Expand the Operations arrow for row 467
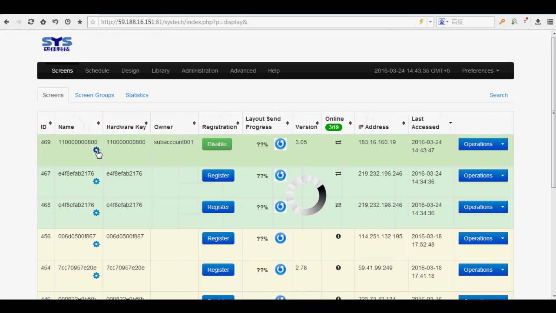The height and width of the screenshot is (313, 556). [x=503, y=176]
